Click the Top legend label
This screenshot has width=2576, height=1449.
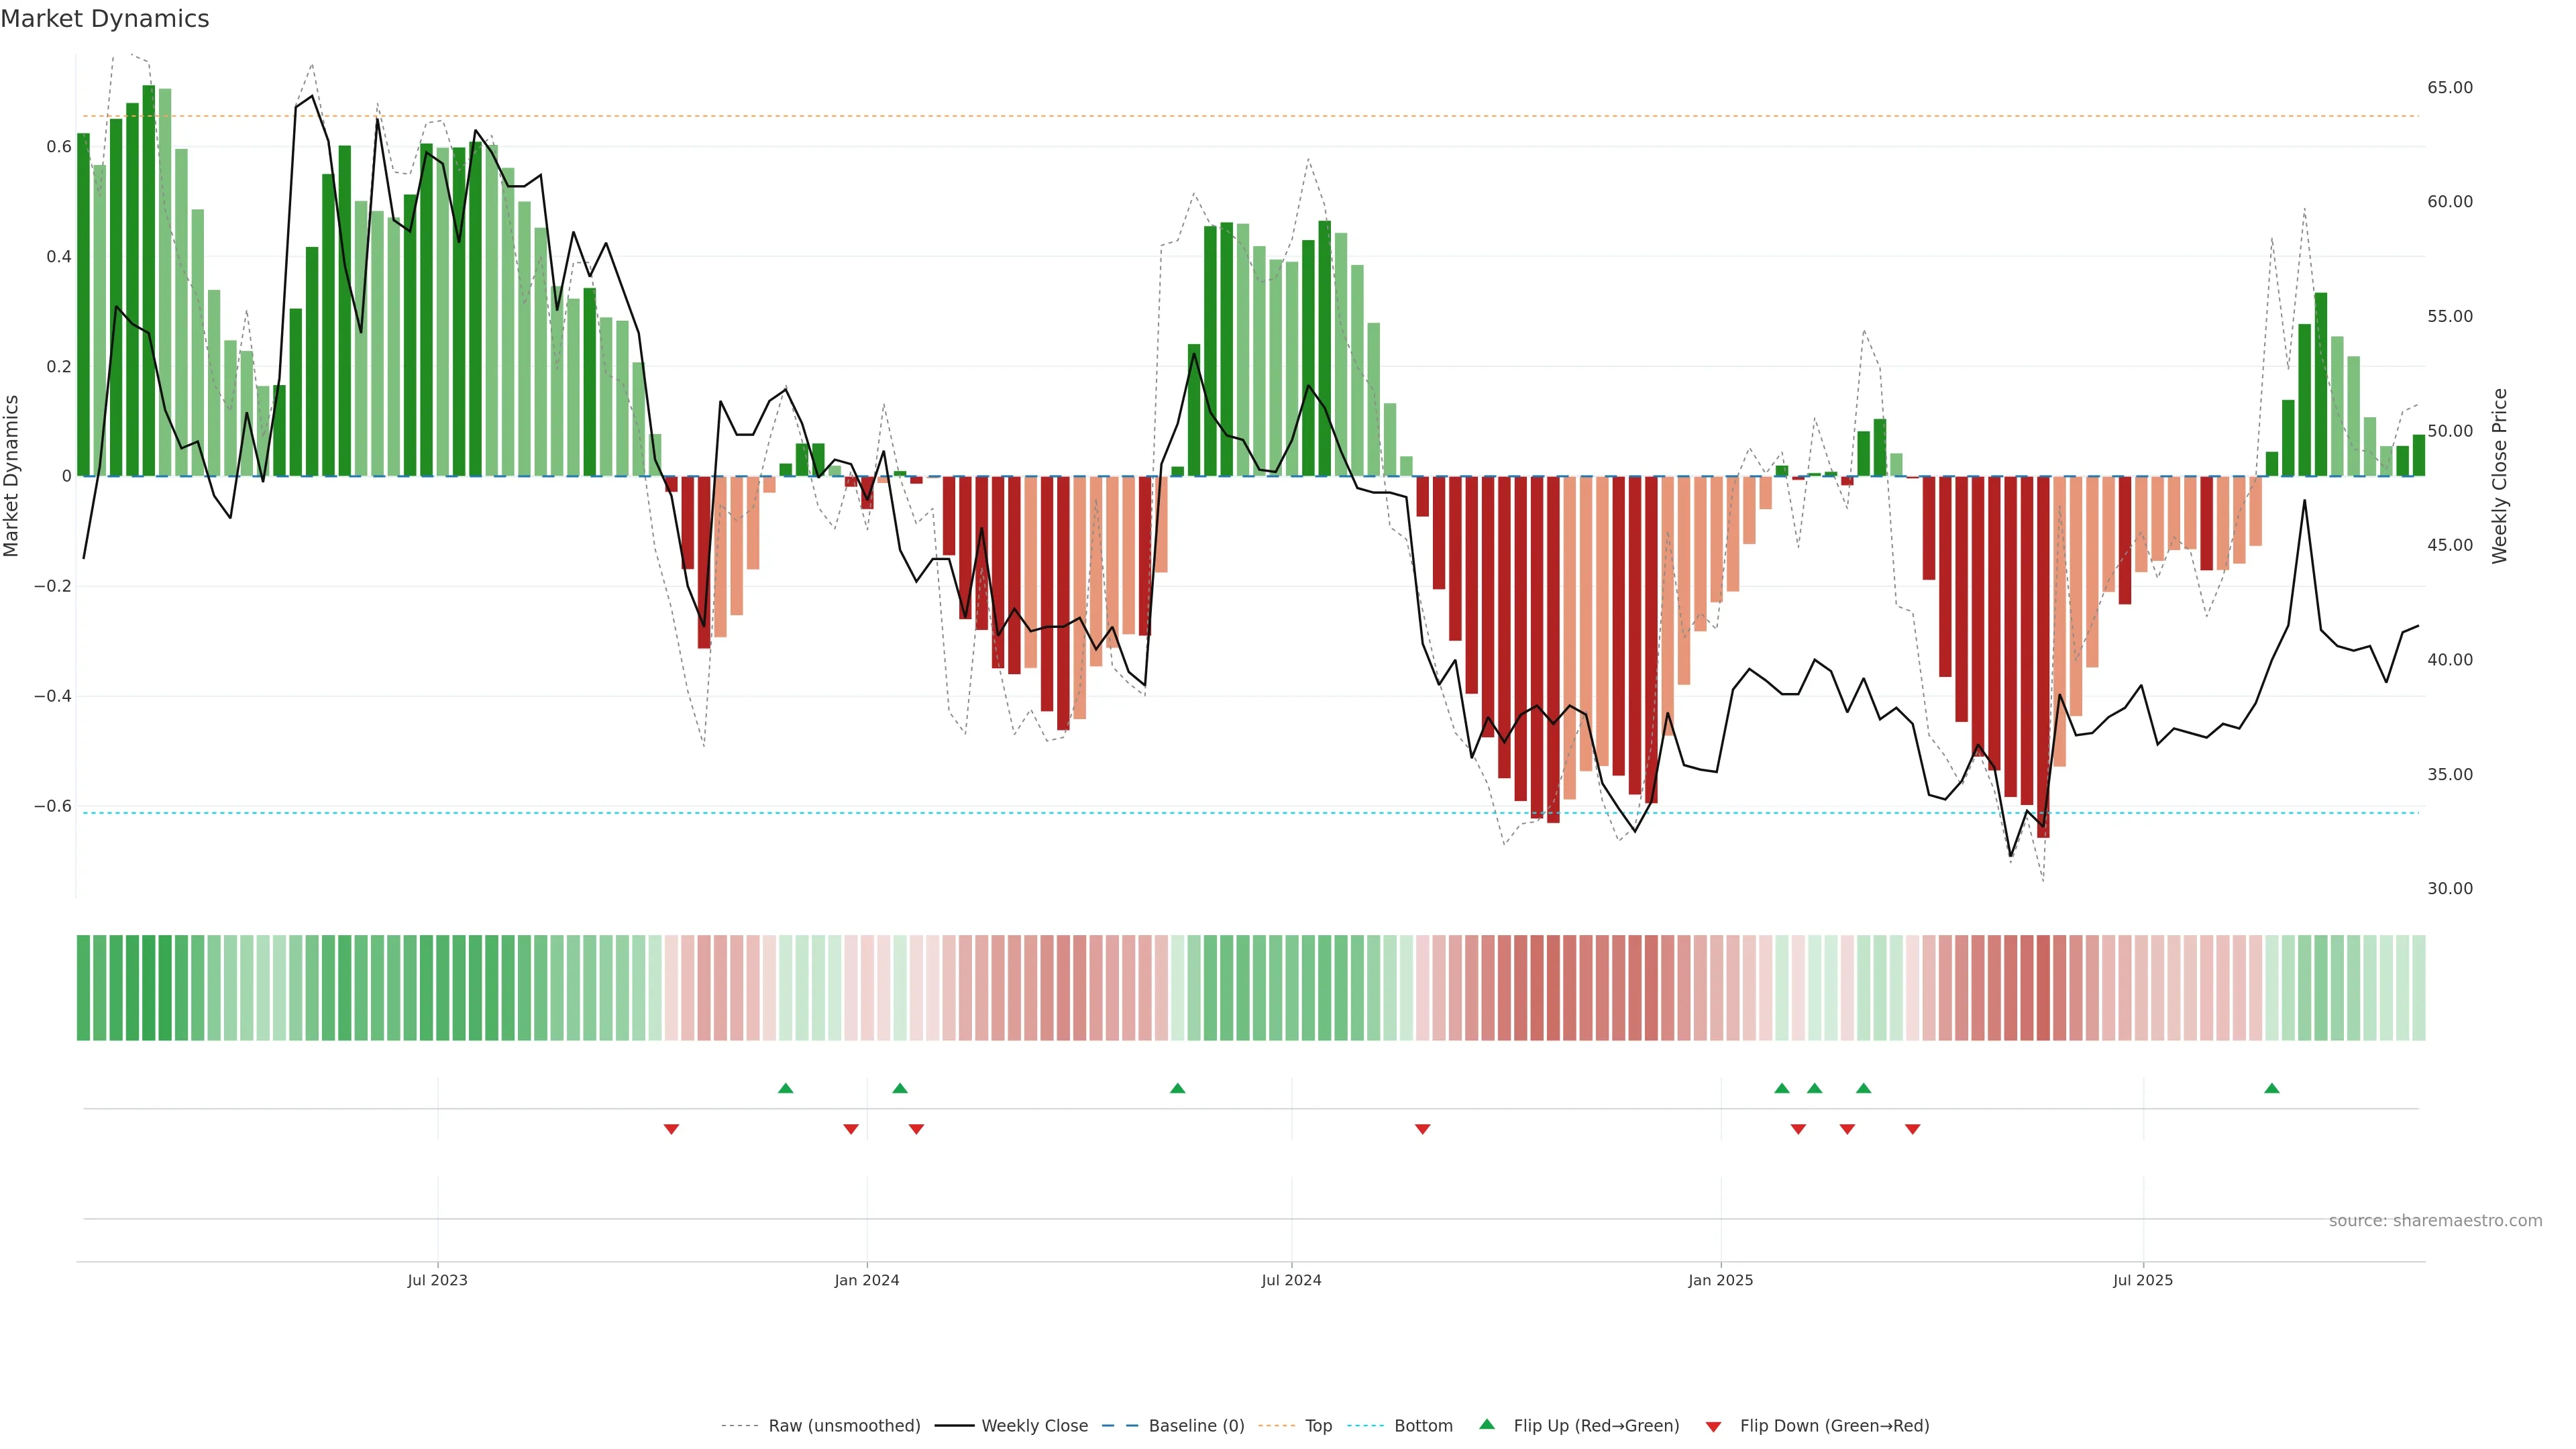point(1318,1426)
